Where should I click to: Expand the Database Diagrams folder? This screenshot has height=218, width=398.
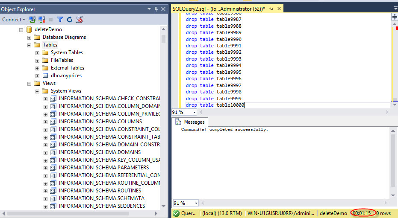pos(29,38)
